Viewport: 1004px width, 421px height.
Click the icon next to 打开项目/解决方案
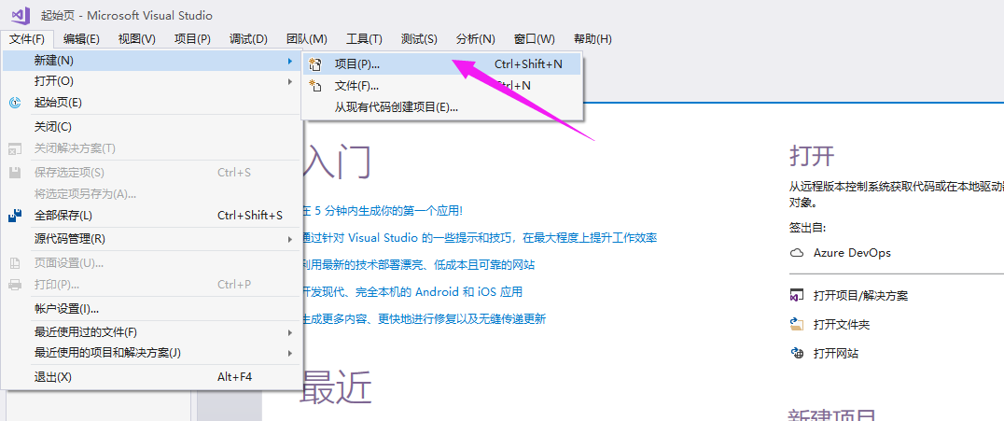coord(797,295)
